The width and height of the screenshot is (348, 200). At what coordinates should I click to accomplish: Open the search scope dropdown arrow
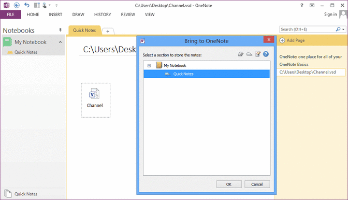(343, 30)
